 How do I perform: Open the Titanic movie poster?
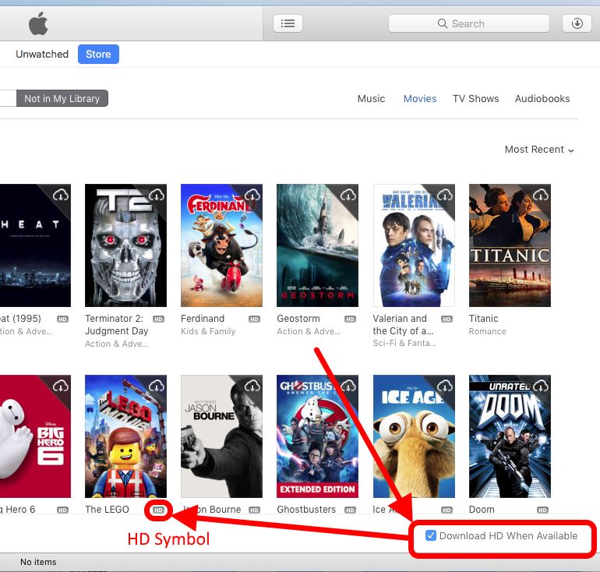tap(510, 245)
